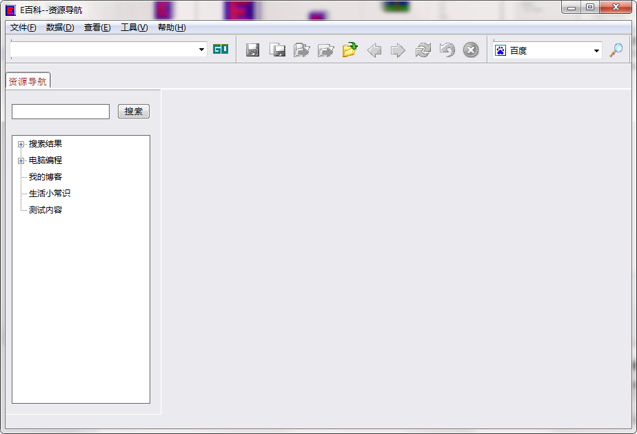The image size is (637, 434).
Task: Select 电脑编程 in the tree
Action: [45, 161]
